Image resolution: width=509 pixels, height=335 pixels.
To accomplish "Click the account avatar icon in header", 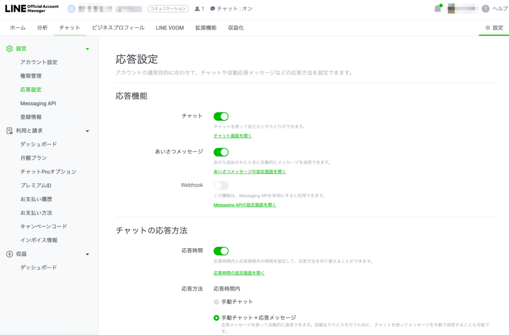I will pos(72,9).
